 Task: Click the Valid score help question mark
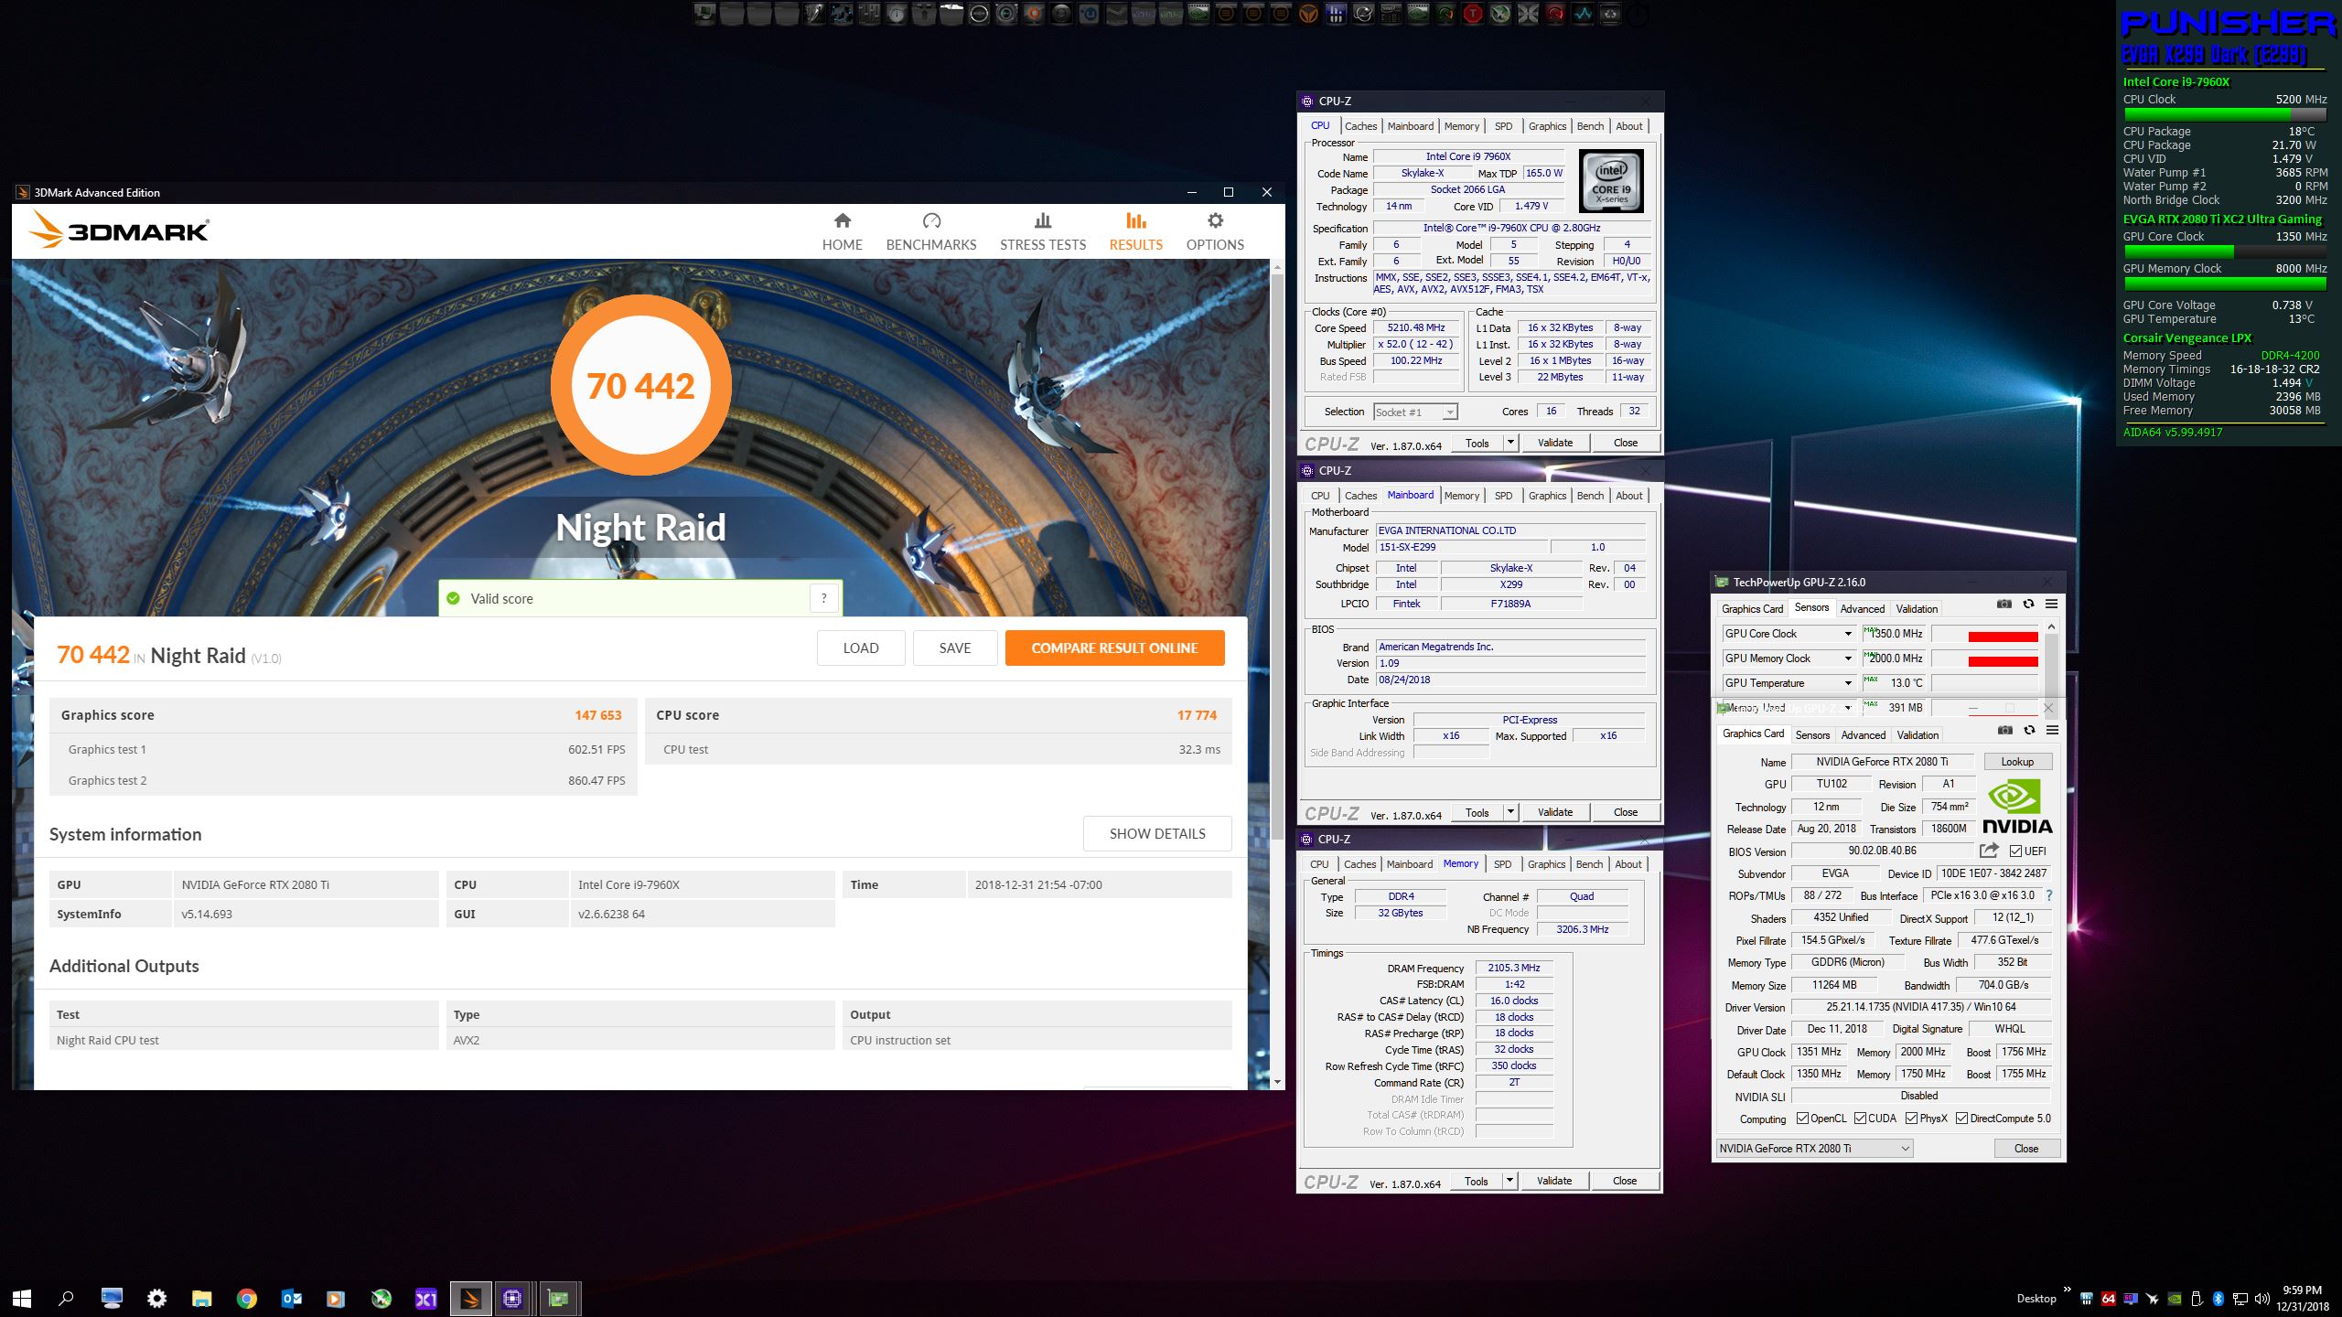coord(823,598)
